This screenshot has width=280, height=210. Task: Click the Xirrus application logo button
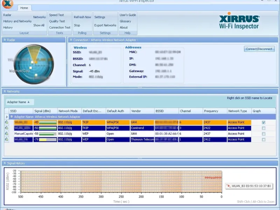(x=7, y=3)
